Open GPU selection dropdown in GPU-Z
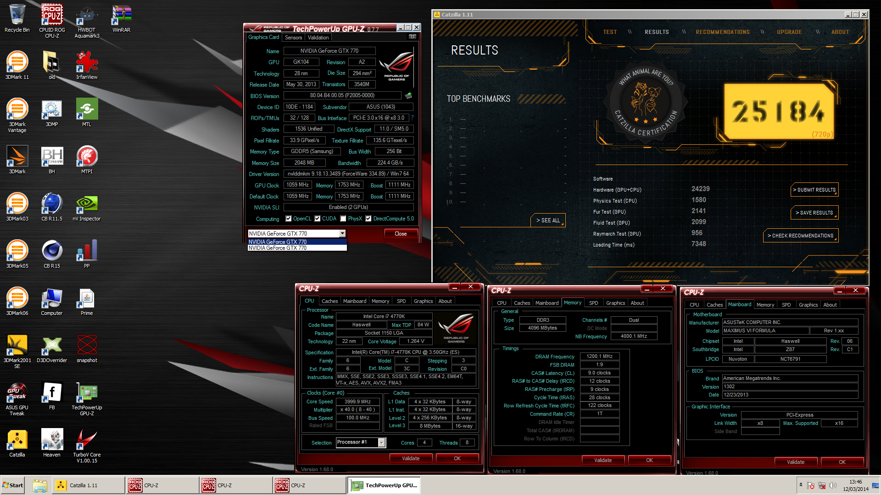Image resolution: width=881 pixels, height=495 pixels. pos(342,234)
